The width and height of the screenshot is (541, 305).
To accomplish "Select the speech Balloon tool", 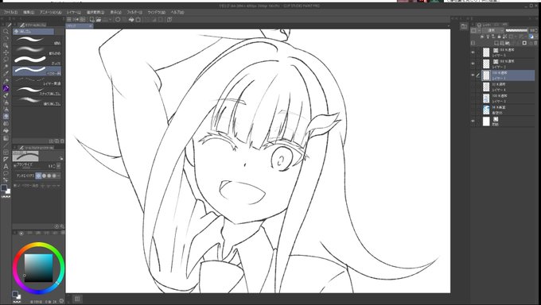I will tap(6, 173).
